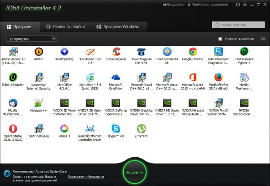Image resolution: width=270 pixels, height=186 pixels.
Task: Select the Adobe Reader XI program icon
Action: 13,51
